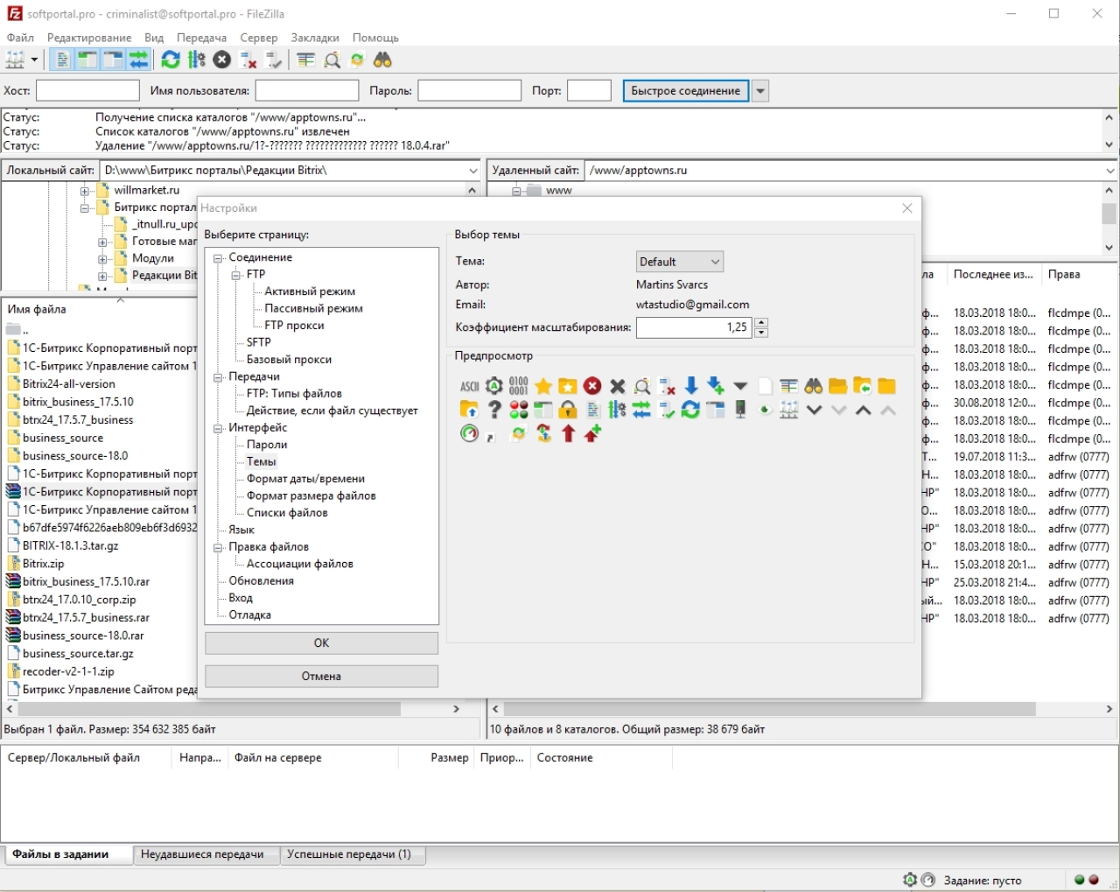Screen dimensions: 1120x892
Task: Click Быстрое соединение button
Action: click(x=685, y=91)
